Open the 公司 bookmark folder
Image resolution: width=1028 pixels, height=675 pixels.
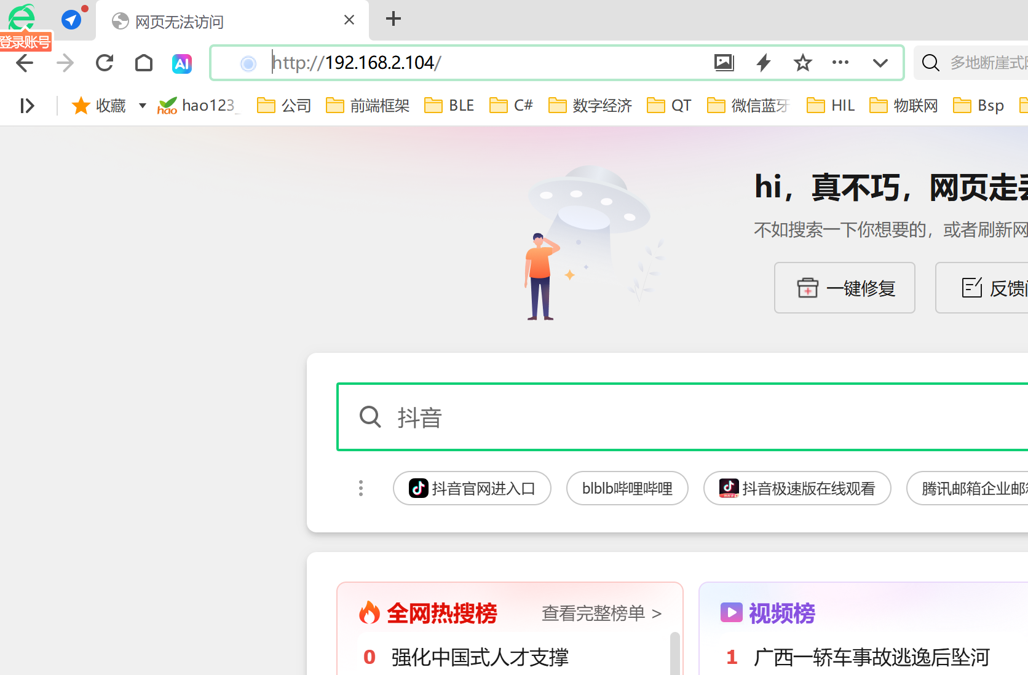coord(284,106)
